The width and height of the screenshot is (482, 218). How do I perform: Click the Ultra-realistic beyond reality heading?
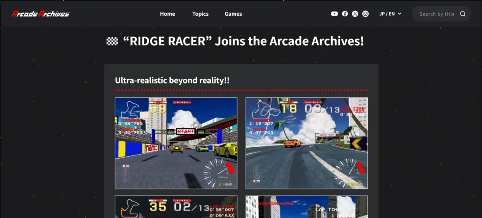coord(172,80)
